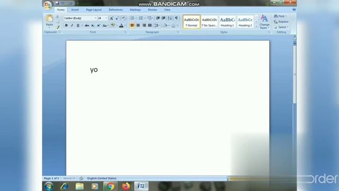
Task: Apply the Heading 1 style
Action: (x=227, y=22)
